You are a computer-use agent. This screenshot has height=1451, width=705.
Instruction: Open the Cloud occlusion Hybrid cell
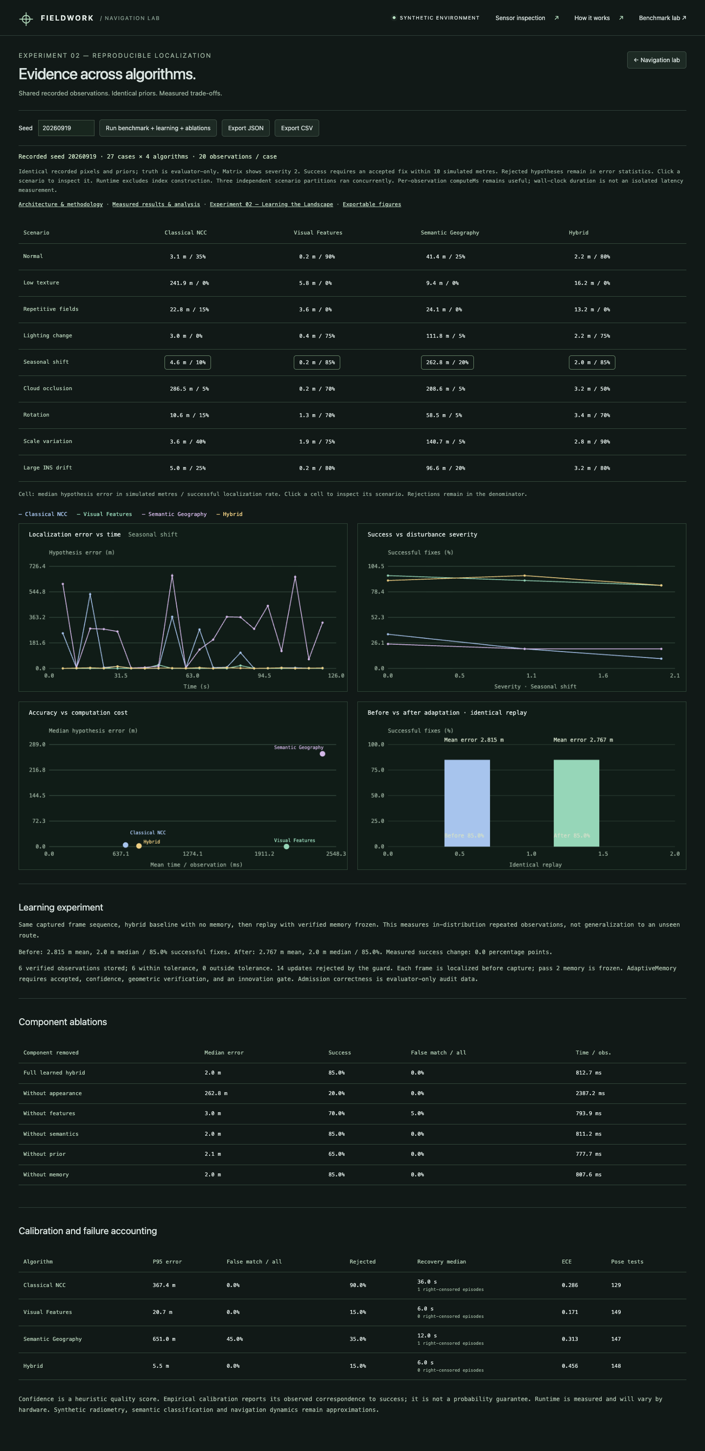pos(592,389)
